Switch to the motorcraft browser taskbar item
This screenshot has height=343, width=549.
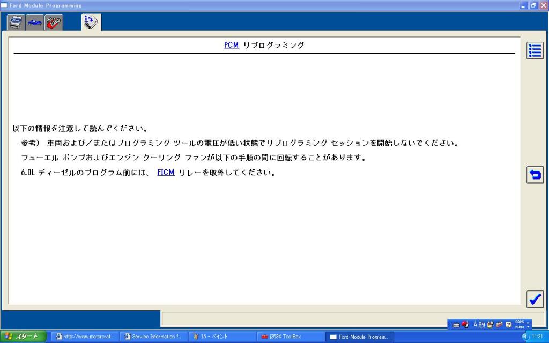(x=85, y=337)
